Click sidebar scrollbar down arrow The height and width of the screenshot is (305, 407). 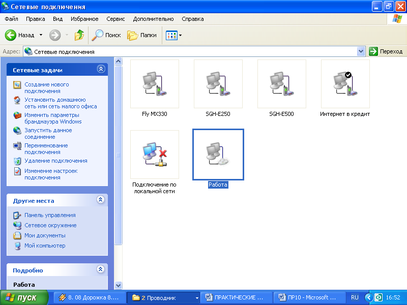point(119,285)
